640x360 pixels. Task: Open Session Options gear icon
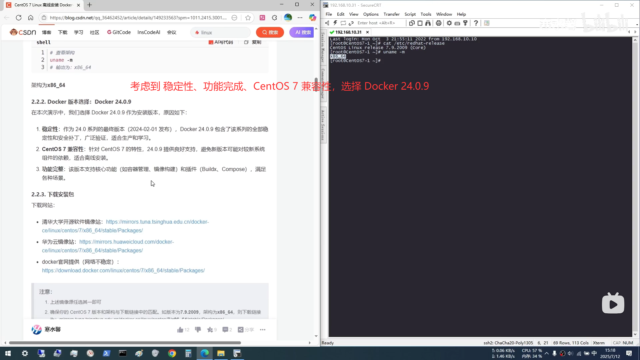(x=449, y=23)
